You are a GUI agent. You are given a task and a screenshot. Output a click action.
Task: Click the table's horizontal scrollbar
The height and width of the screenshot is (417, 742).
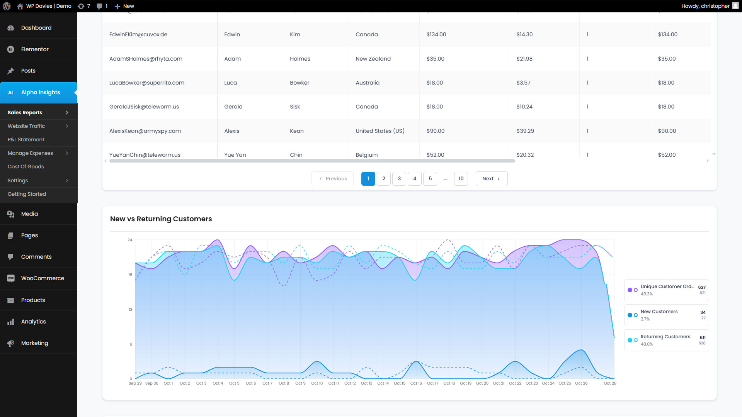pyautogui.click(x=312, y=161)
